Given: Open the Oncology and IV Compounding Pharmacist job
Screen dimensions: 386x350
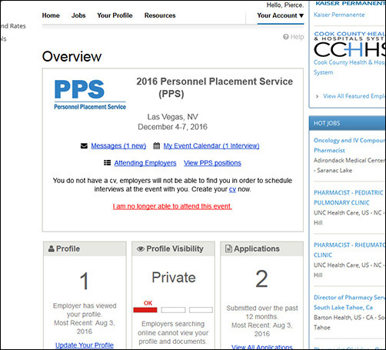Looking at the screenshot, I should pos(349,145).
